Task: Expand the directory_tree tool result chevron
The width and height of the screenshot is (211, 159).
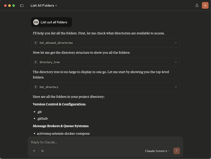Action: (x=176, y=62)
